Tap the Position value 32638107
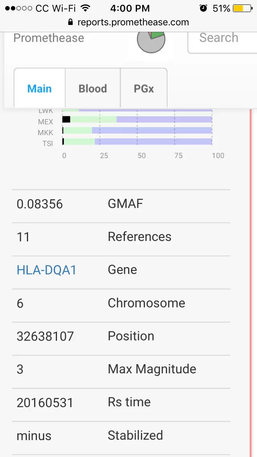This screenshot has width=257, height=457. click(x=45, y=336)
